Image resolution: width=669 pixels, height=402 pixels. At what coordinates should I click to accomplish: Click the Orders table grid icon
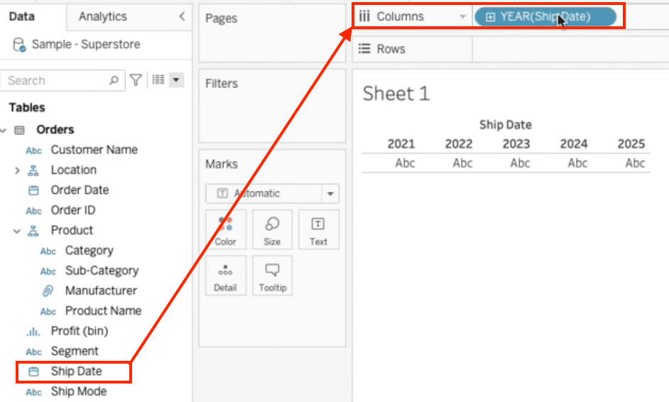click(x=20, y=130)
